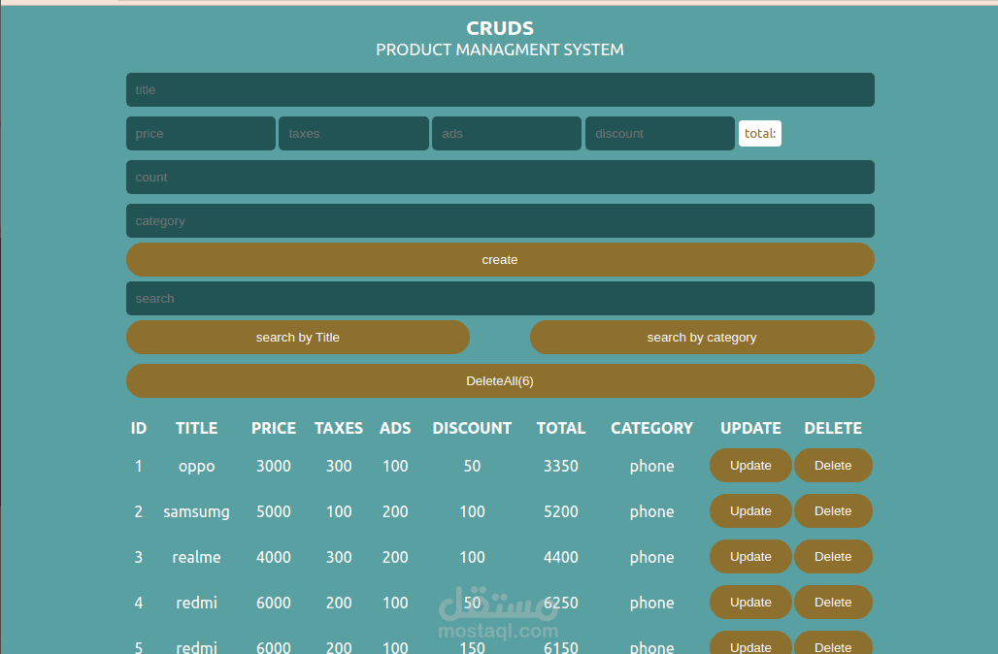Delete product with ID 5

833,644
